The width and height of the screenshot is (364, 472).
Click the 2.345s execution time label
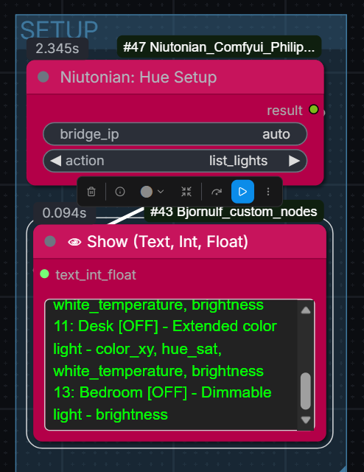tap(57, 48)
